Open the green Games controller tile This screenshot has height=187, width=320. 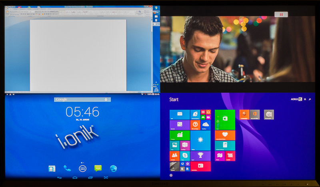click(x=203, y=117)
